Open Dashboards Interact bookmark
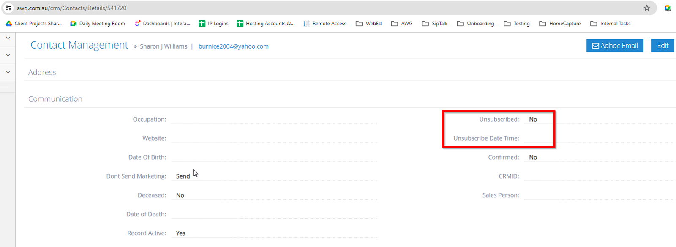This screenshot has height=247, width=676. 163,24
